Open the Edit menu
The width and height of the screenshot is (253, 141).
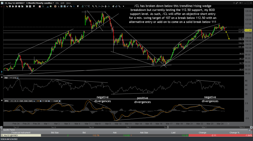click(x=62, y=3)
